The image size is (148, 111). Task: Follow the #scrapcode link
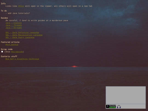pos(17,52)
